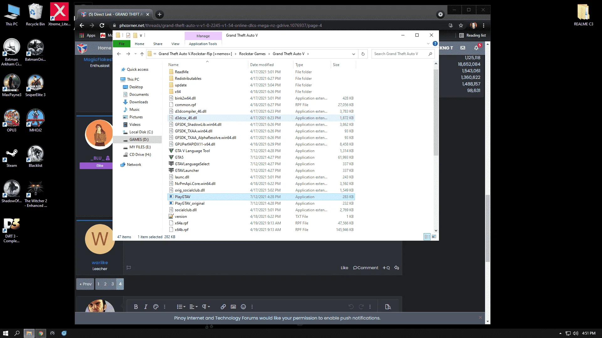Viewport: 602px width, 338px height.
Task: Open the Recycle Bin desktop icon
Action: tap(35, 15)
